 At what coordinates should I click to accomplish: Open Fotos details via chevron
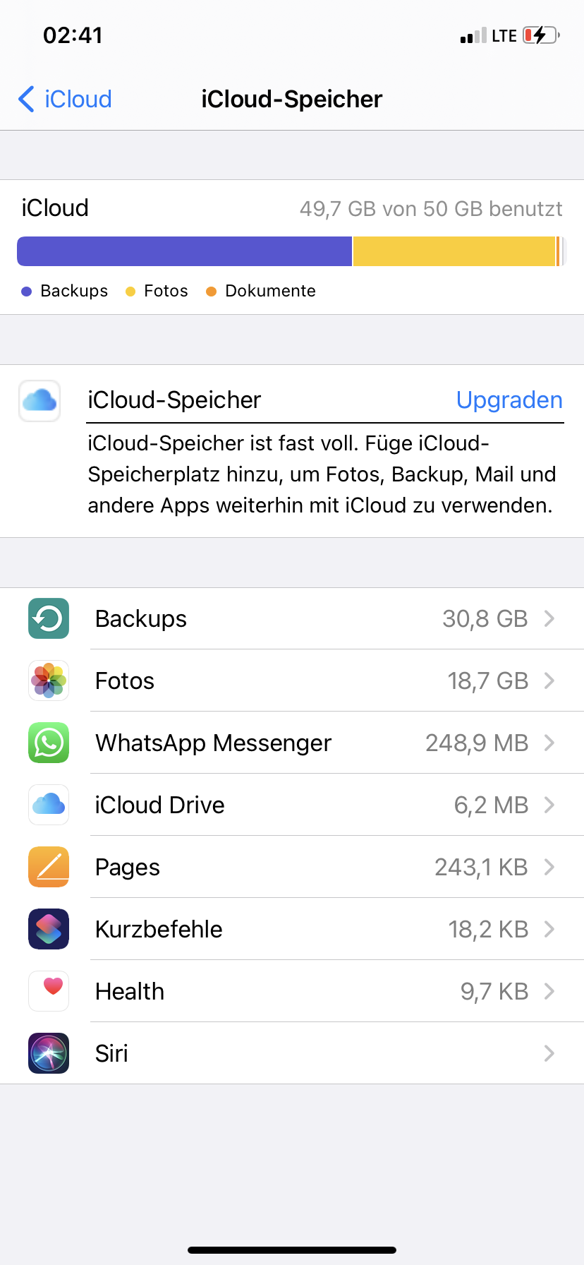click(x=549, y=681)
